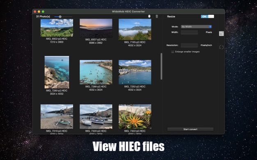257x160 pixels.
Task: Click the yellow minimize window button
Action: [39, 11]
